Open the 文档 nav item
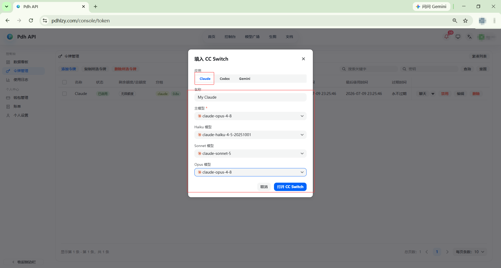 point(289,37)
